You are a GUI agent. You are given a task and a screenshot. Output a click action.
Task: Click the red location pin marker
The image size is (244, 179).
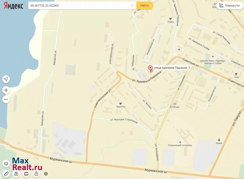[x=150, y=69]
